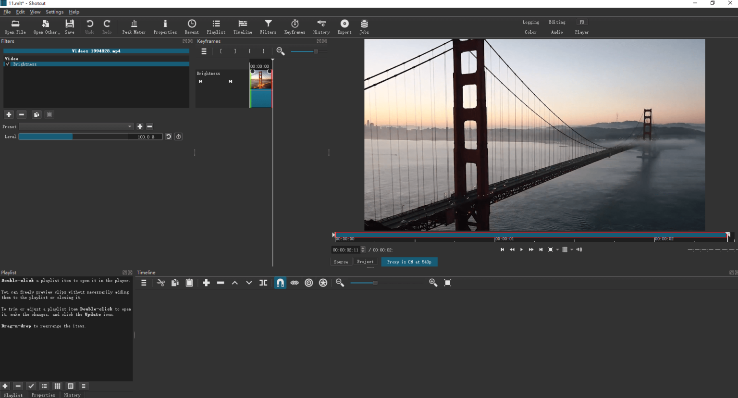This screenshot has width=738, height=398.
Task: Toggle the Keyframes panel from the toolbar
Action: point(295,26)
